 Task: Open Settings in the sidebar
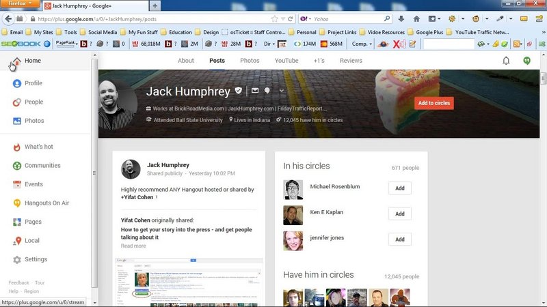[x=29, y=260]
